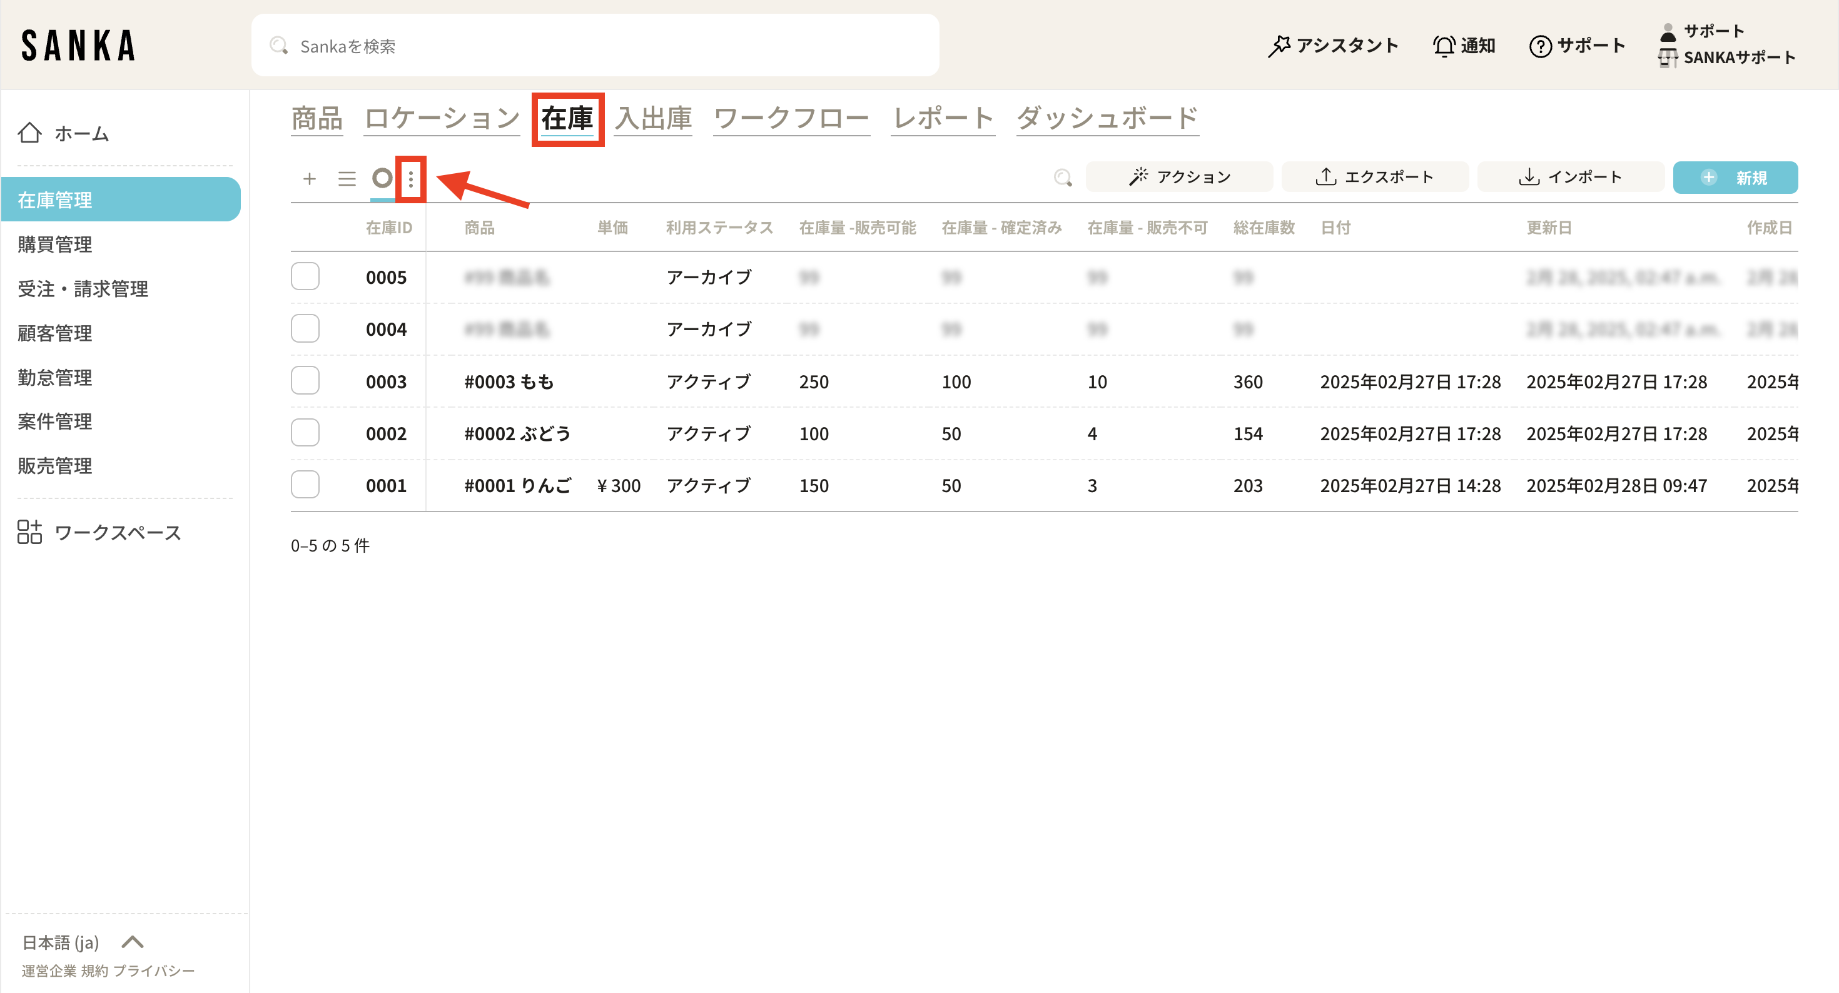Click the エクスポート button
This screenshot has height=993, width=1839.
[1374, 177]
